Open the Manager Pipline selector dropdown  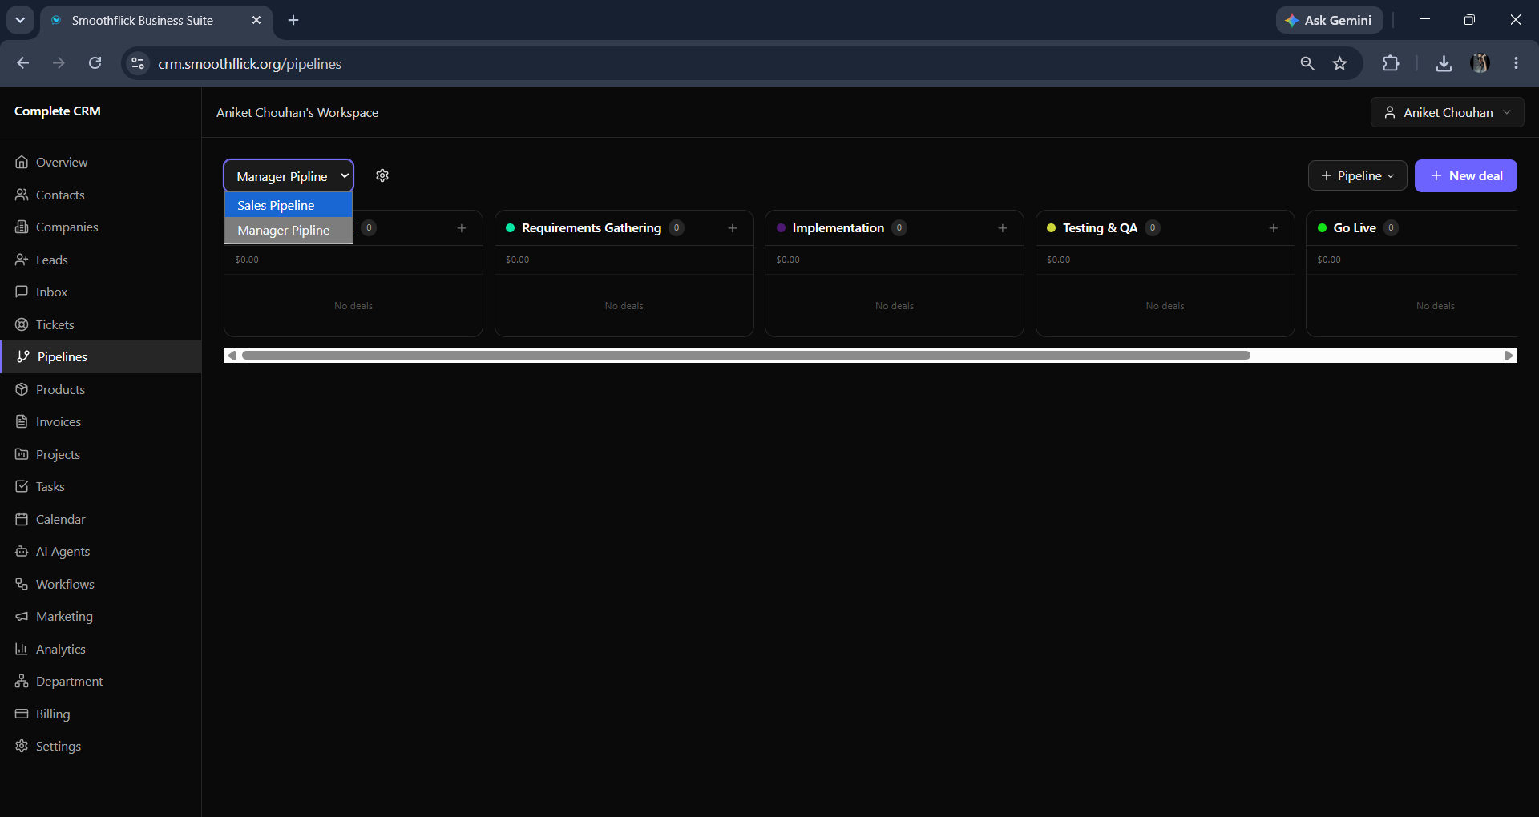coord(289,176)
